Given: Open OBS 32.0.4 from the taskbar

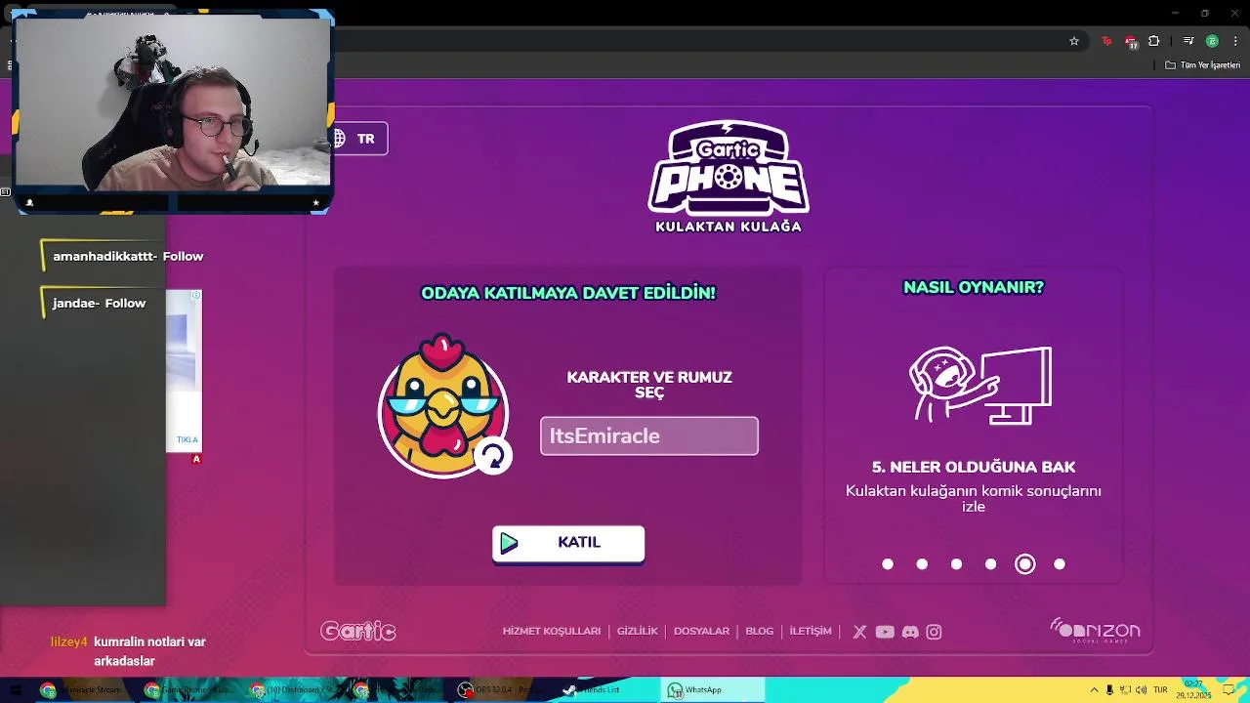Looking at the screenshot, I should pyautogui.click(x=502, y=690).
